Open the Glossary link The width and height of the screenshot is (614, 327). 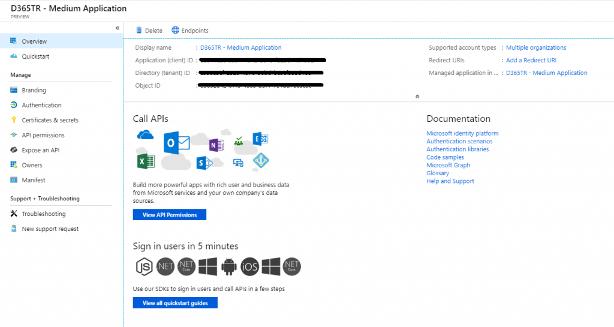[x=438, y=173]
